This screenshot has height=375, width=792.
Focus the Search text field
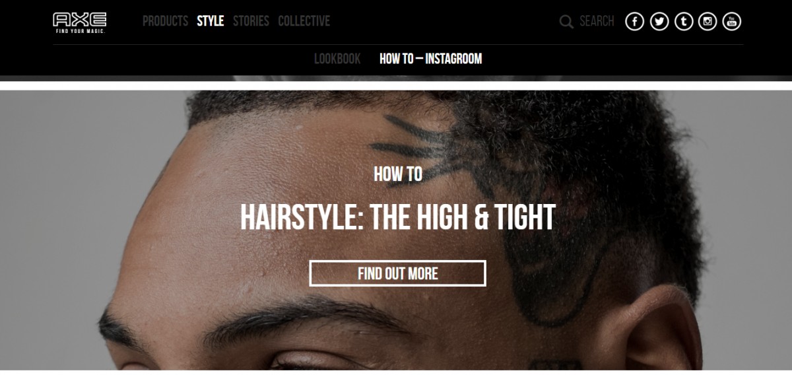pos(597,21)
